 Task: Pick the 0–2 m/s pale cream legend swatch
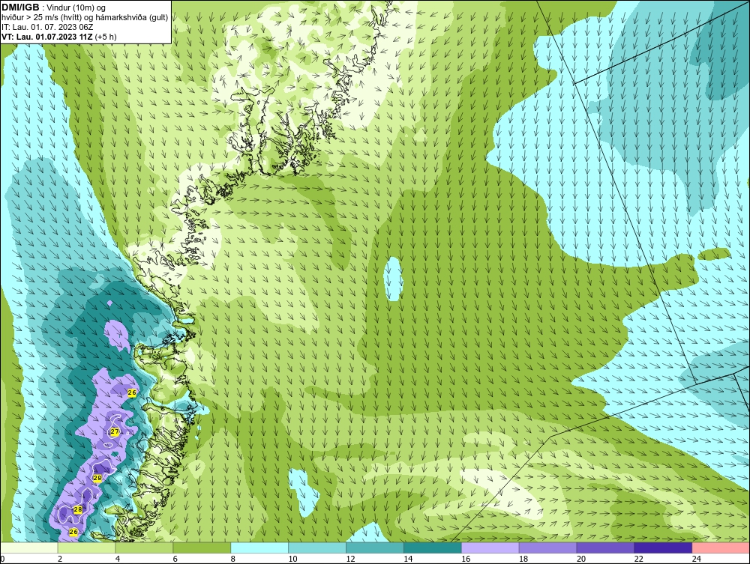(x=28, y=548)
